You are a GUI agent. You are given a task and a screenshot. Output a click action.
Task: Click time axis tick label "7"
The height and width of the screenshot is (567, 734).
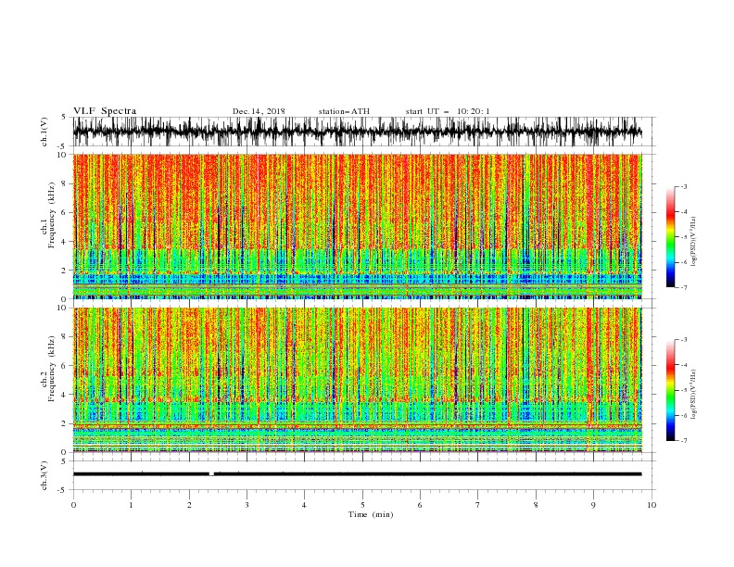coord(478,505)
